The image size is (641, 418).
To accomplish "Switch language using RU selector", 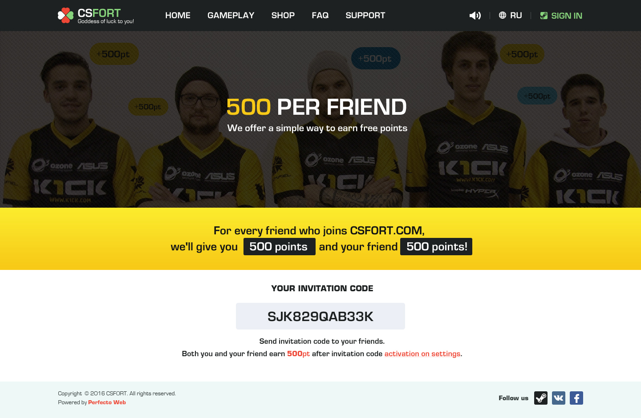I will [516, 16].
